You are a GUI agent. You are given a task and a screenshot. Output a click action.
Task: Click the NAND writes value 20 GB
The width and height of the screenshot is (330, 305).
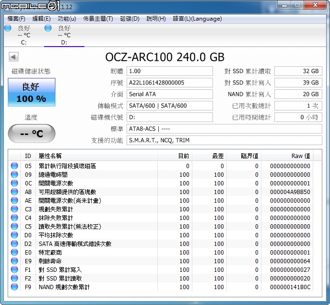click(298, 94)
